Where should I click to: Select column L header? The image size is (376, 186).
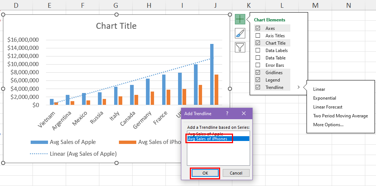[282, 5]
